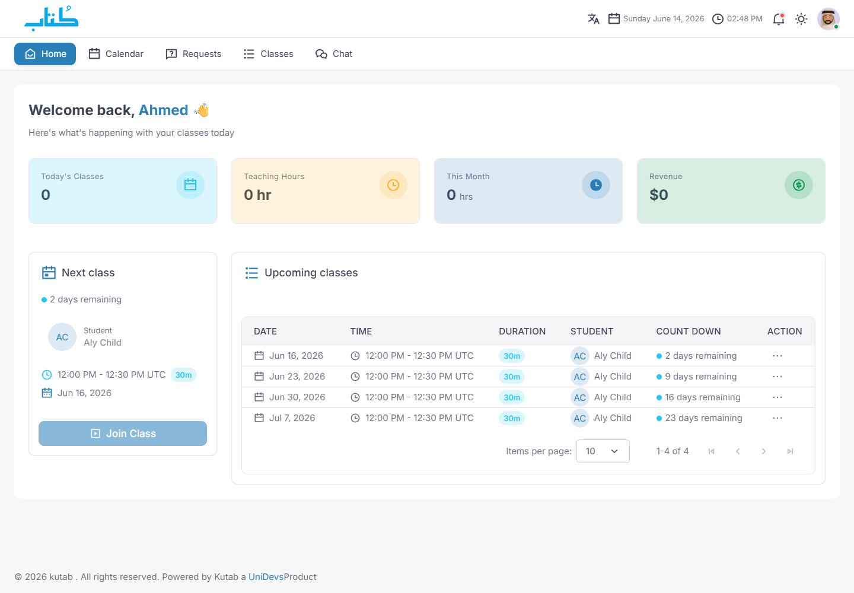Open the Calendar tab

point(116,54)
